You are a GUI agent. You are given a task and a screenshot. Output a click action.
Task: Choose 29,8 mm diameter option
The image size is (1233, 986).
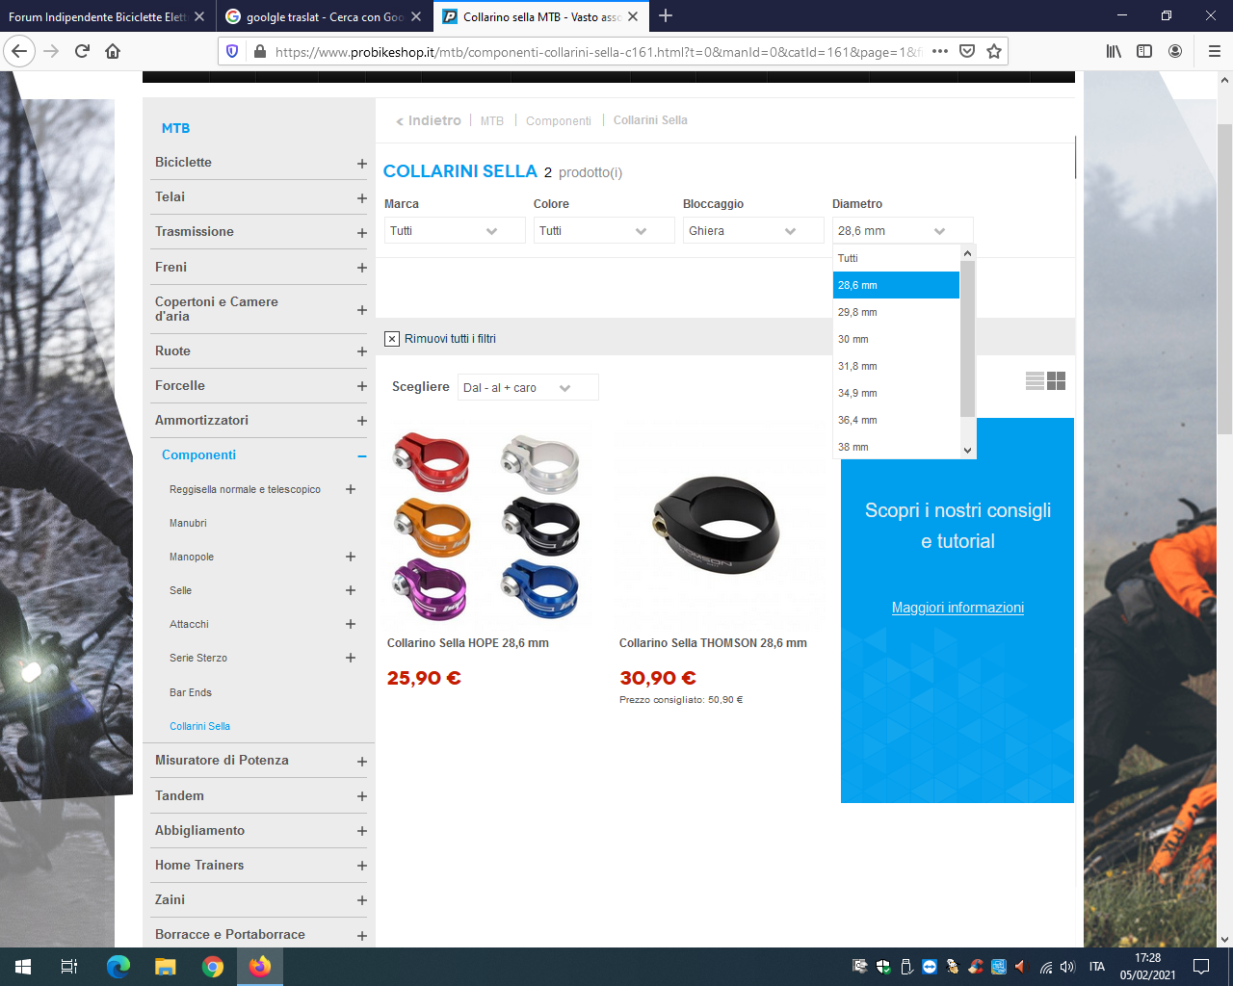click(896, 312)
